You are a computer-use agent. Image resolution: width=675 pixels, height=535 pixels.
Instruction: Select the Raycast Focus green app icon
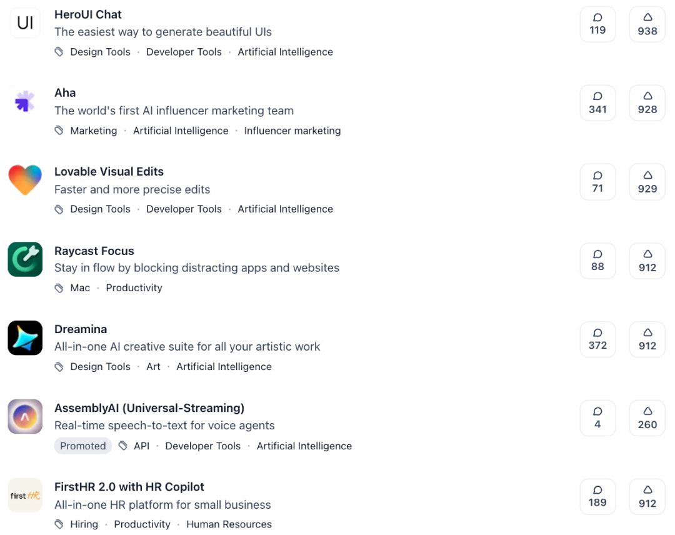25,259
